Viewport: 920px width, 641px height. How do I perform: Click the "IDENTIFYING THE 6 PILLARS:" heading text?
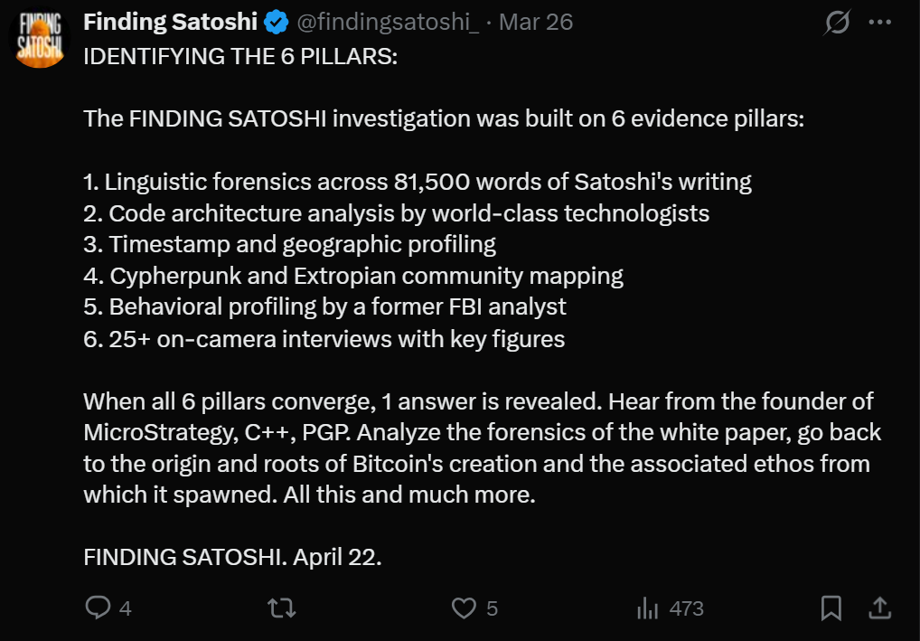[240, 57]
